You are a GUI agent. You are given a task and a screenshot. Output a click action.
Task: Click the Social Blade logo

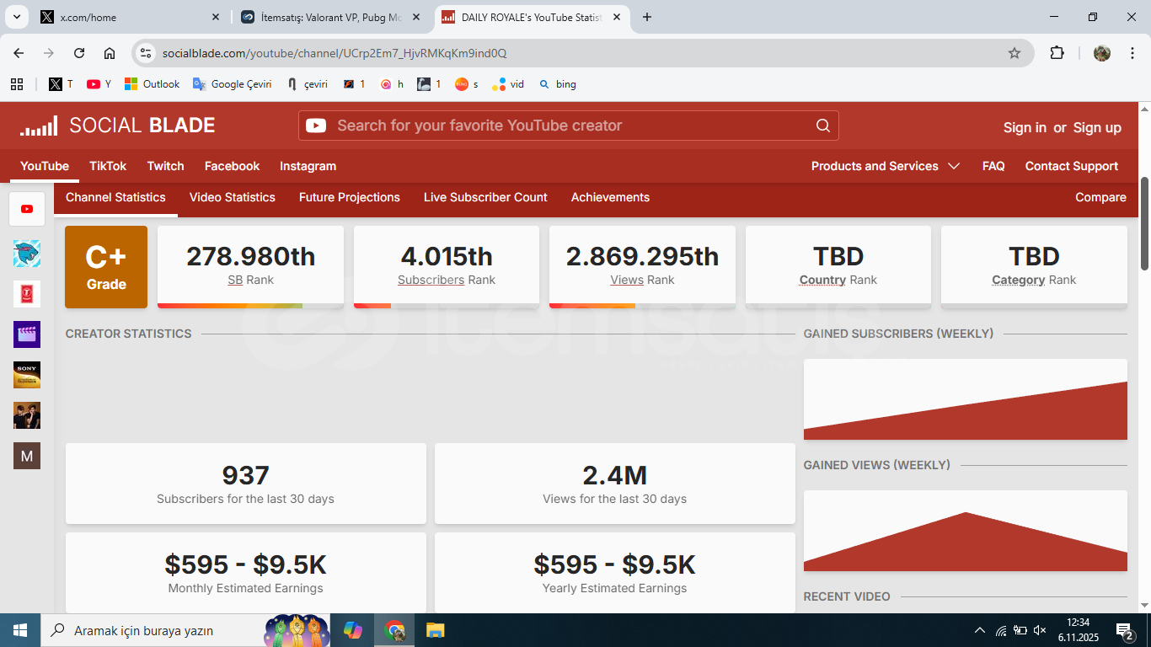[x=118, y=126]
